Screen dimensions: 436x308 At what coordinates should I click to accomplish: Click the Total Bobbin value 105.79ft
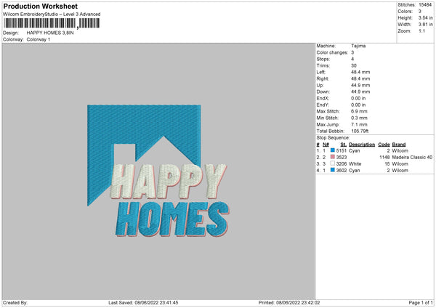click(x=360, y=131)
